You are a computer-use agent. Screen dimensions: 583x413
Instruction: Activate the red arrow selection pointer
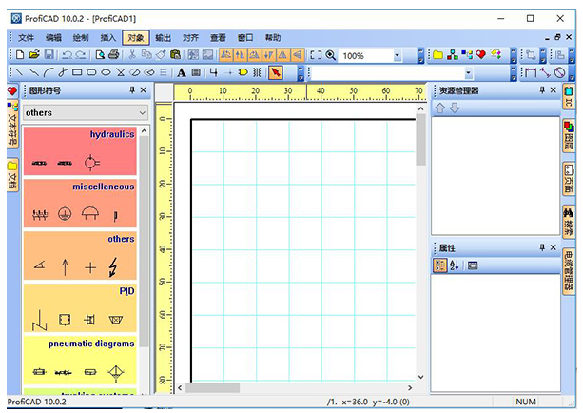click(276, 72)
